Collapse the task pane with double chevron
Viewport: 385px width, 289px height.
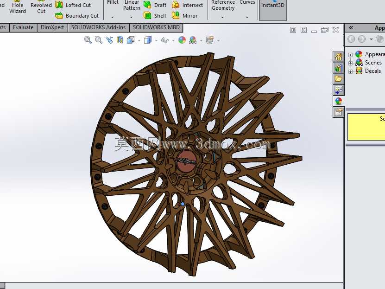(351, 27)
